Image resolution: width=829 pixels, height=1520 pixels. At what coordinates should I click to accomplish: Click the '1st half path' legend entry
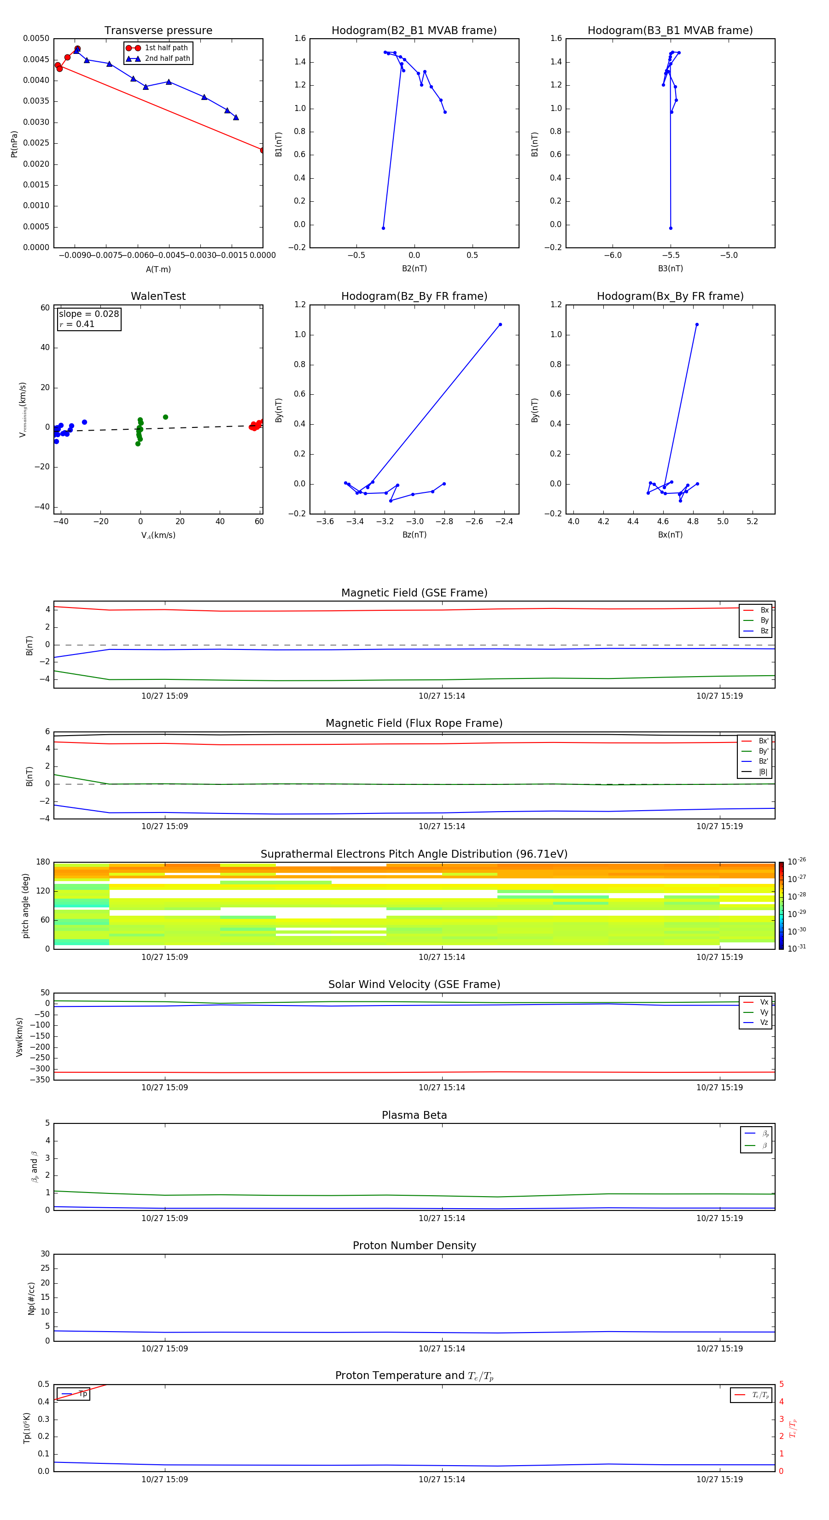(x=157, y=48)
